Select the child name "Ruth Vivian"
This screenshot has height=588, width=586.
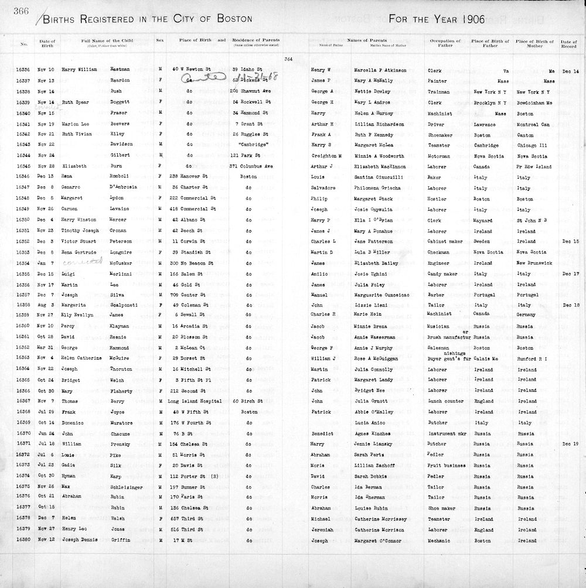(77, 134)
